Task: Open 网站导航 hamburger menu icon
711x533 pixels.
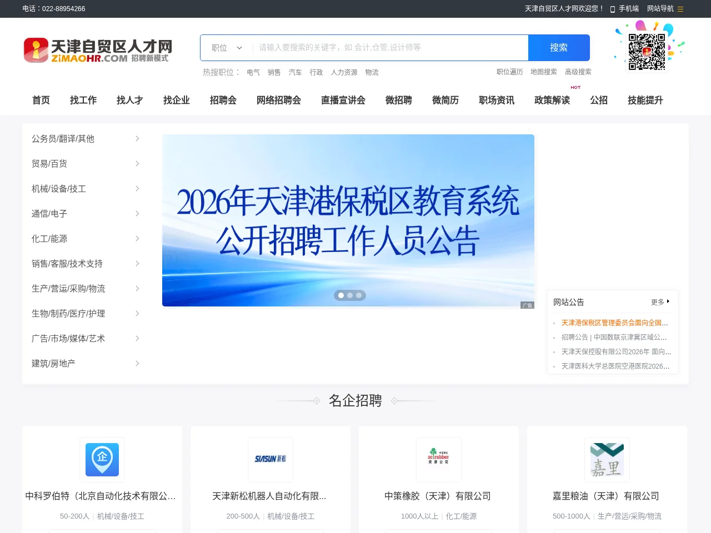Action: [680, 9]
